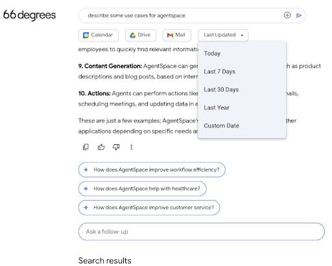
Task: Click the Gmail M icon
Action: pyautogui.click(x=170, y=35)
